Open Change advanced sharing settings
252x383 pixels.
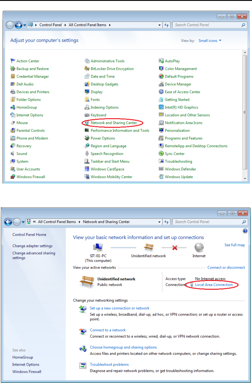(x=34, y=256)
